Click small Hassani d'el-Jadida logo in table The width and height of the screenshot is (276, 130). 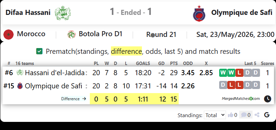coord(20,72)
